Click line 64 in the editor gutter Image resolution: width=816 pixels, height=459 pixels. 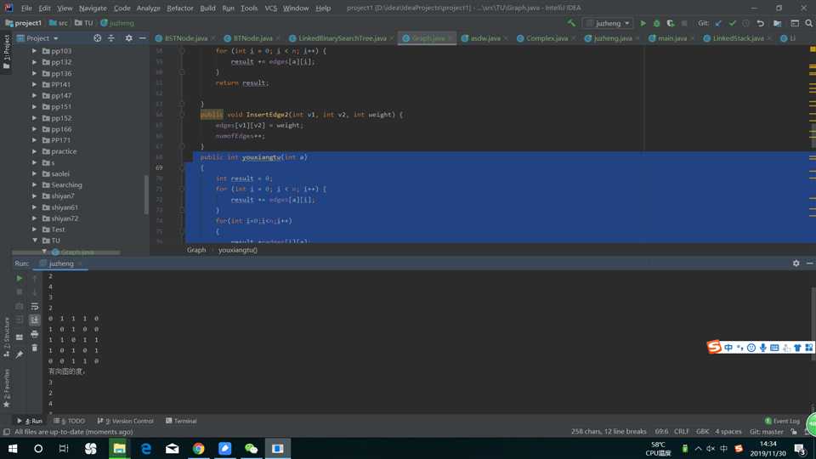click(159, 115)
